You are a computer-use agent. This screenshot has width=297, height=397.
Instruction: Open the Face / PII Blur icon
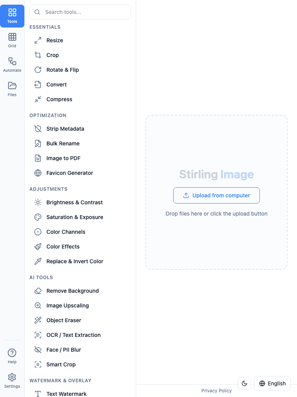tap(38, 350)
